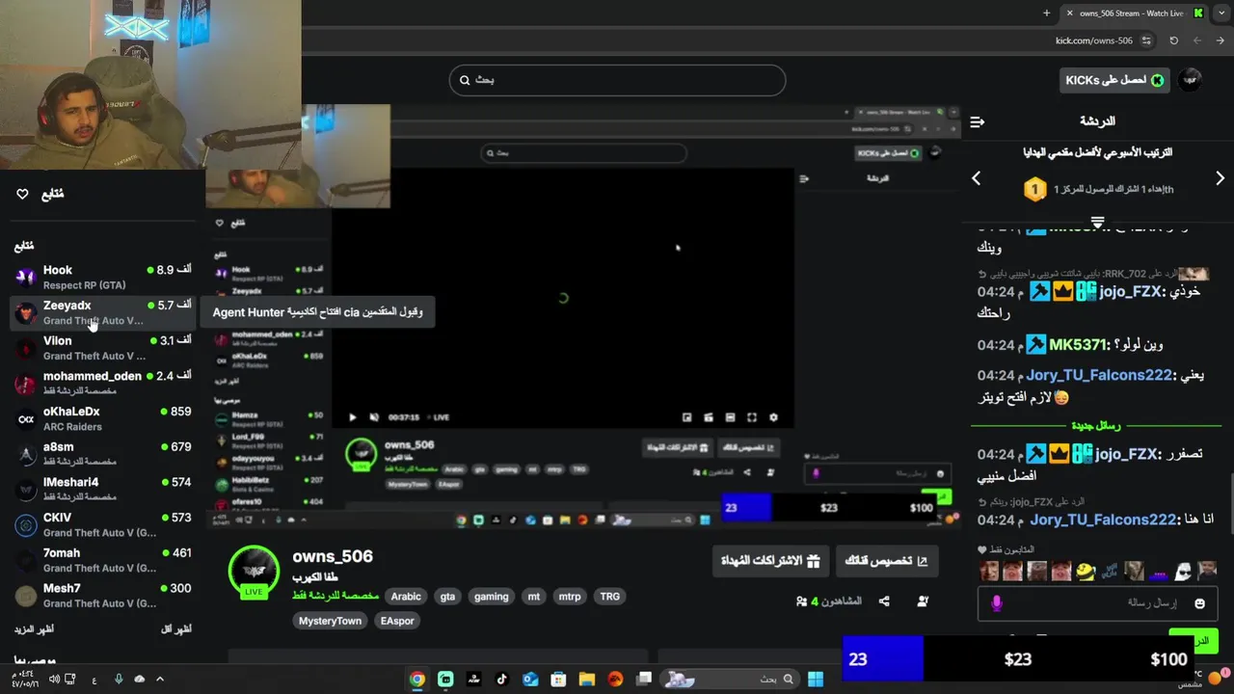Play the stream in the video player
This screenshot has width=1234, height=694.
353,417
